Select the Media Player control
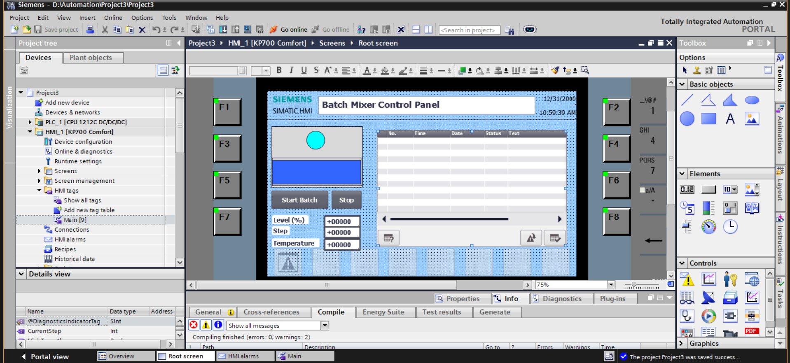 coord(708,316)
